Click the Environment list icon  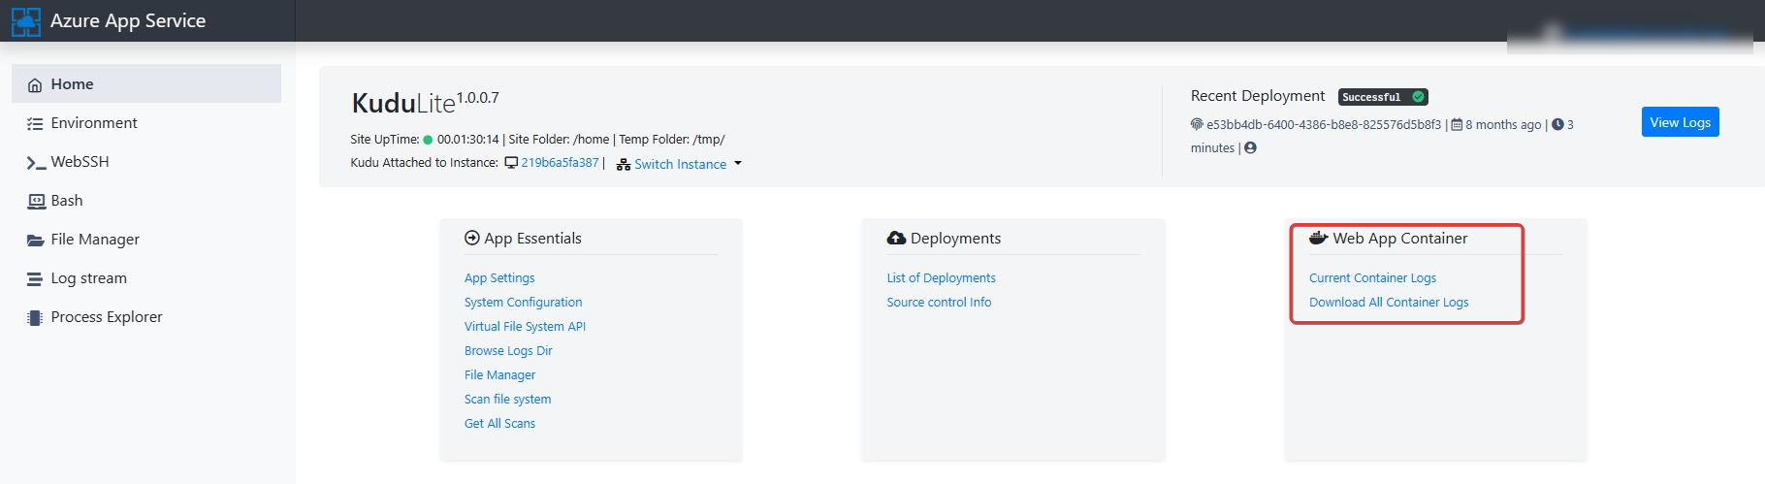(x=35, y=124)
